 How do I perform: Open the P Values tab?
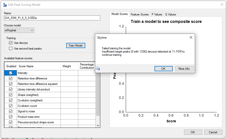(157, 14)
